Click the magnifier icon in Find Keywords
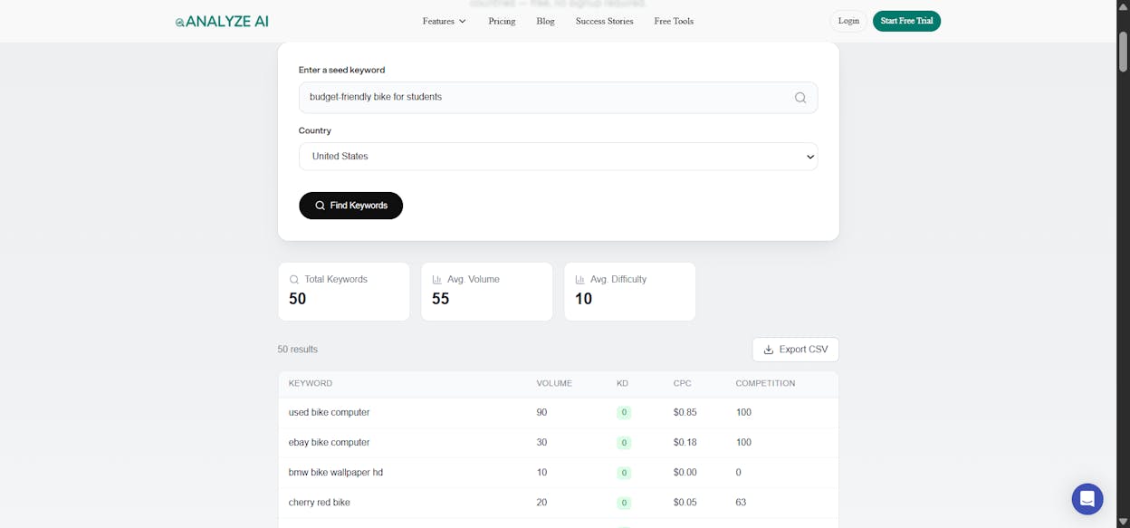Image resolution: width=1130 pixels, height=528 pixels. pos(320,206)
